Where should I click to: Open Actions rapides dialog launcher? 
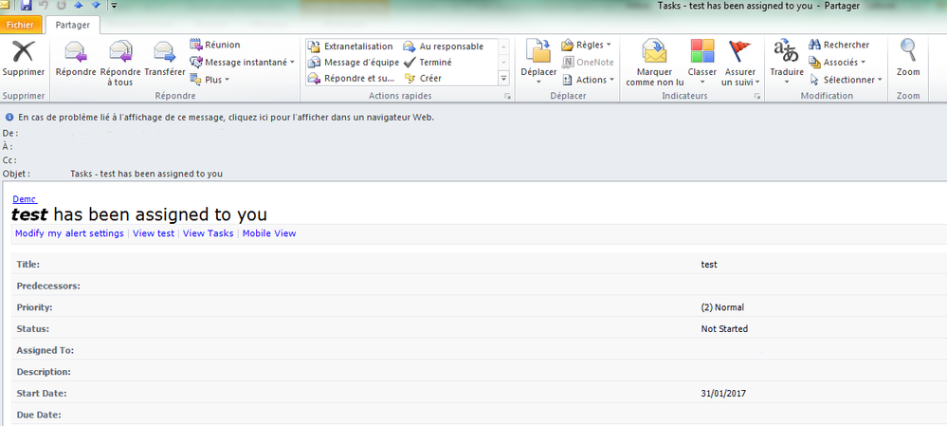(x=508, y=97)
